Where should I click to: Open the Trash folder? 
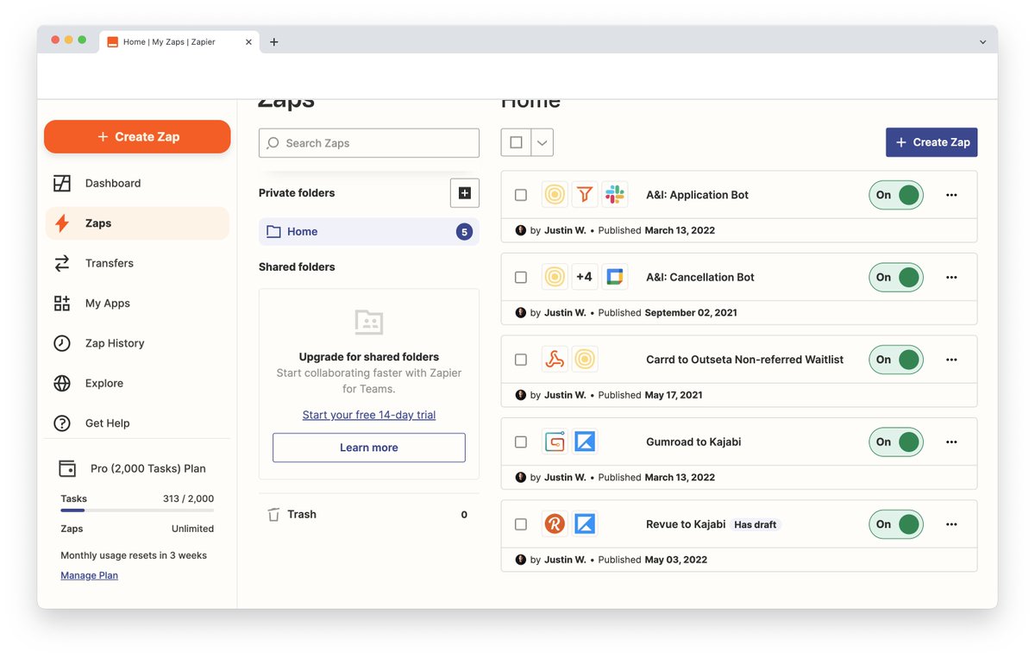coord(369,514)
